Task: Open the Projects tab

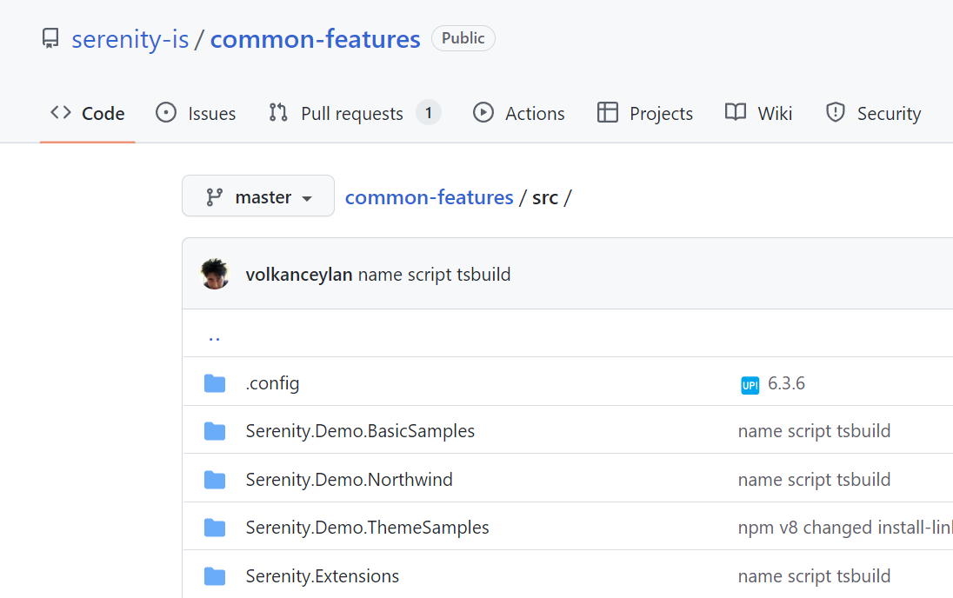Action: tap(645, 113)
